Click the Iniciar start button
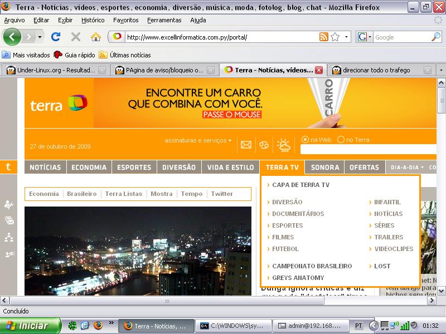Image resolution: width=446 pixels, height=334 pixels. click(x=30, y=325)
